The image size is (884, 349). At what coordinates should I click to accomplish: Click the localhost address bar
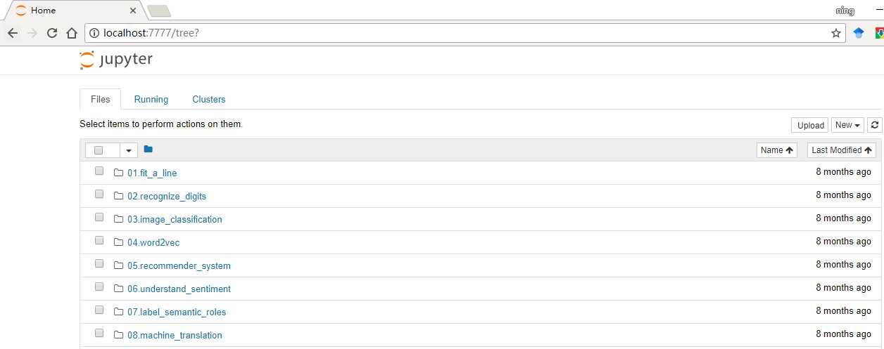(x=465, y=33)
